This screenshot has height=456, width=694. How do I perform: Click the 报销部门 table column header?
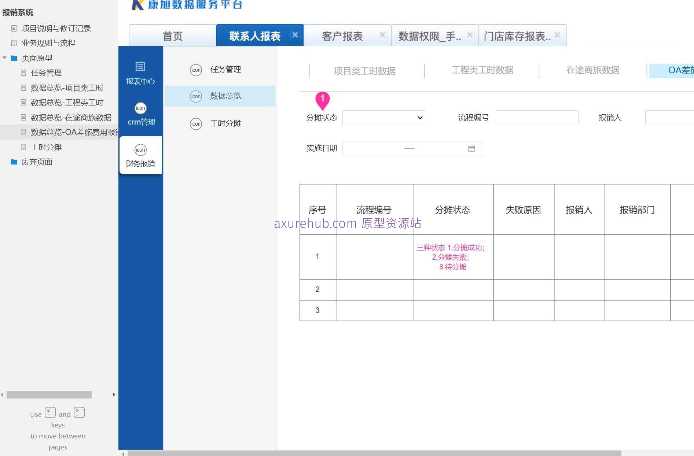click(x=638, y=210)
